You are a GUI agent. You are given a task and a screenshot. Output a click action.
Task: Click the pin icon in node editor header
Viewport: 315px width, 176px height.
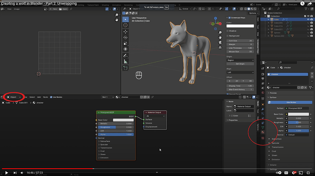(152, 97)
